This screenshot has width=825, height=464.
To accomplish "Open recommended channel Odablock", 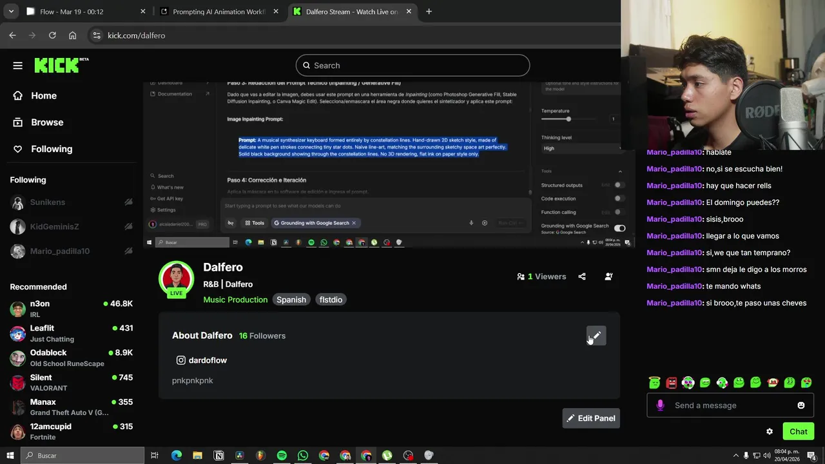I will tap(72, 358).
